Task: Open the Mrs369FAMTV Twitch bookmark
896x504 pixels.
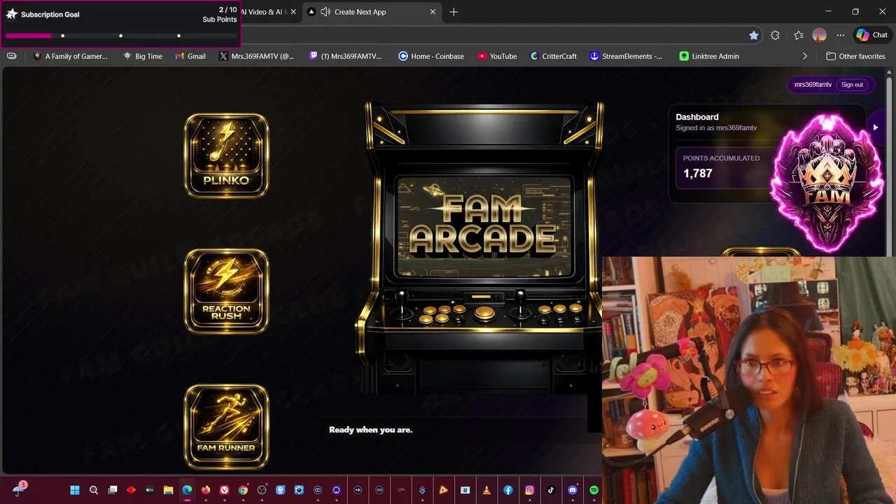Action: (x=345, y=56)
